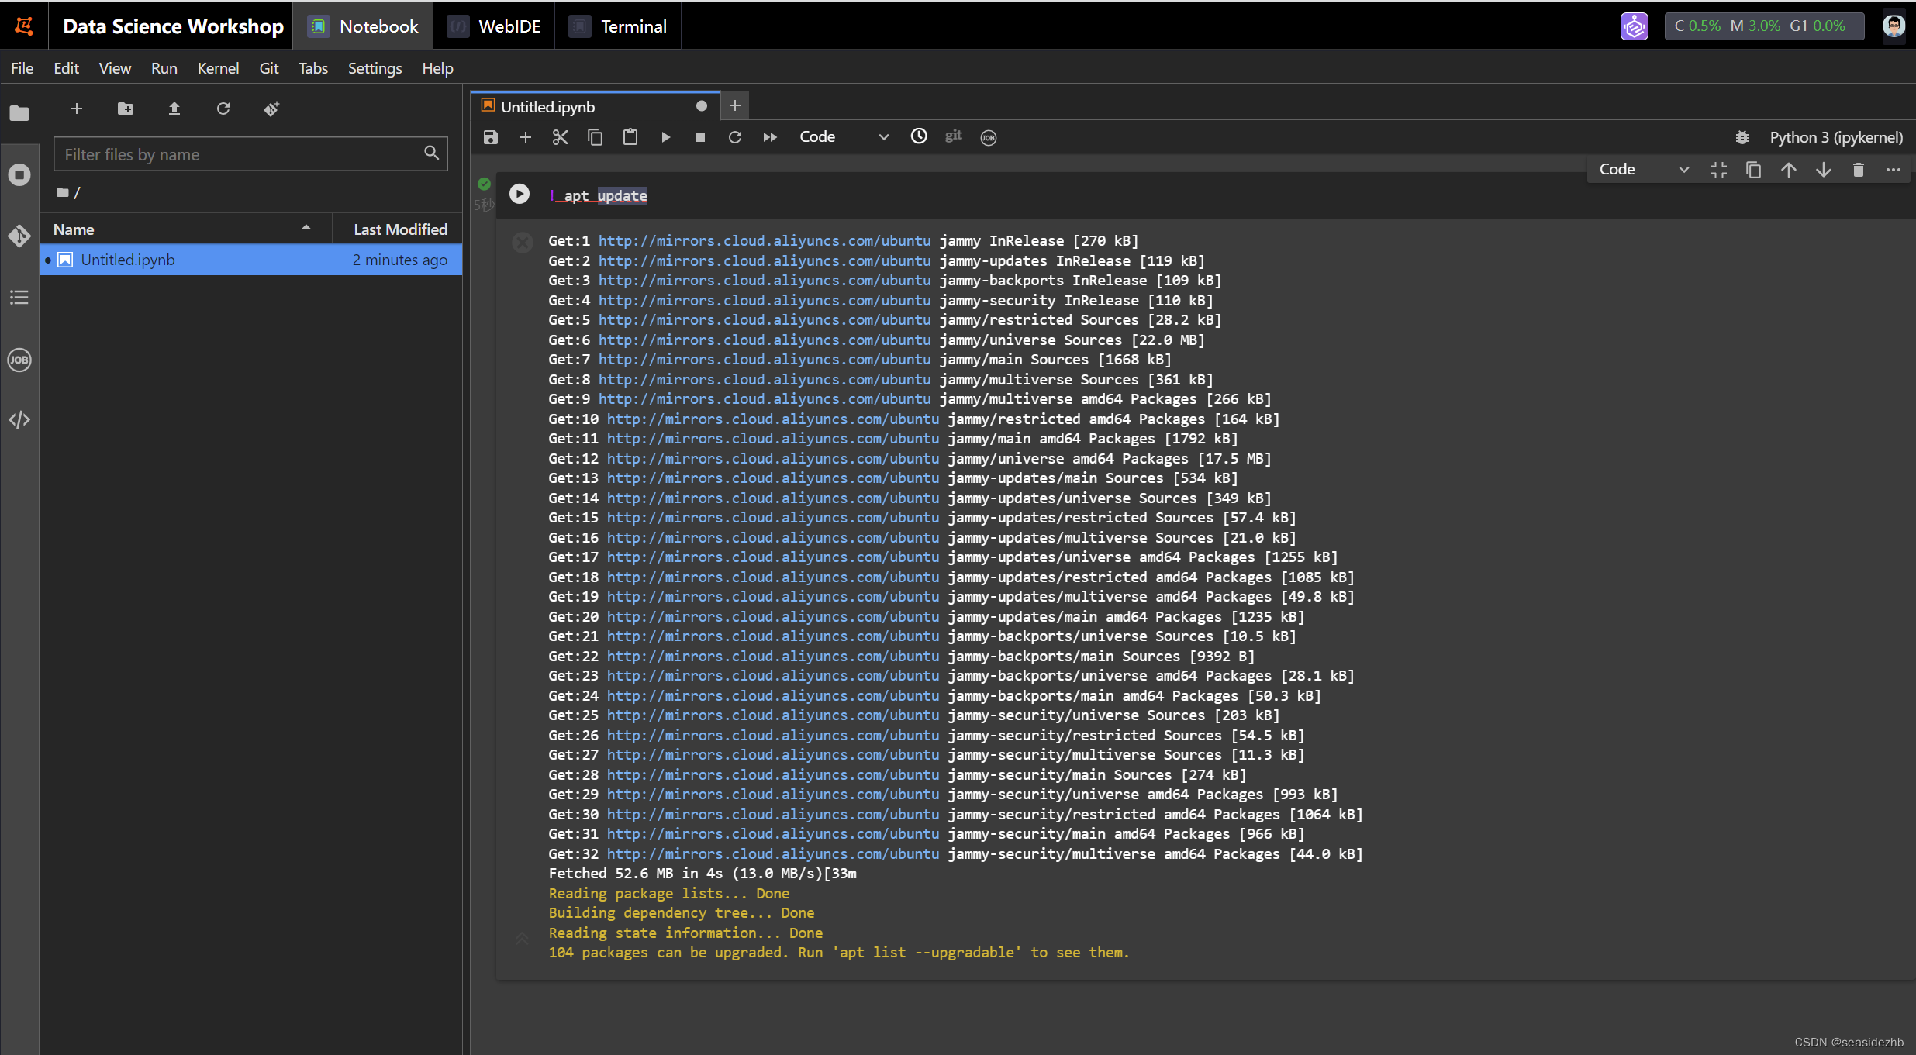This screenshot has width=1916, height=1055.
Task: Change kernel via Python 3 (ipykernel) selector
Action: [1835, 137]
